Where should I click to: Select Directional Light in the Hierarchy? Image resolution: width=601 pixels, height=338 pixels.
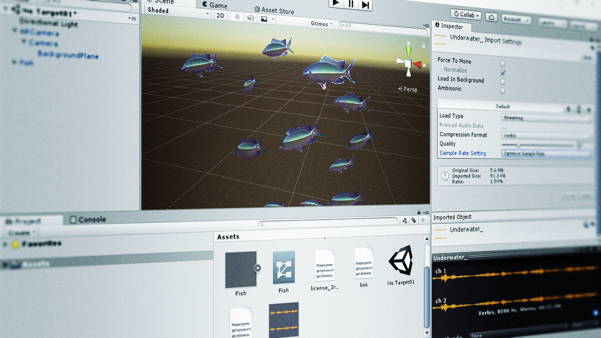pos(48,22)
